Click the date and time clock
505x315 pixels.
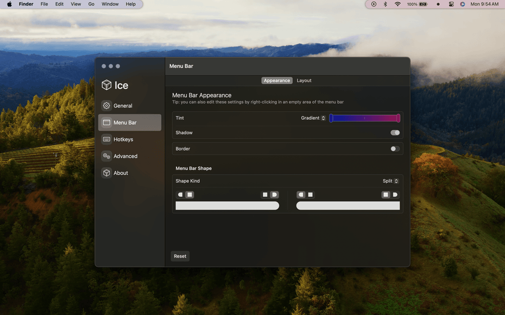click(x=484, y=4)
